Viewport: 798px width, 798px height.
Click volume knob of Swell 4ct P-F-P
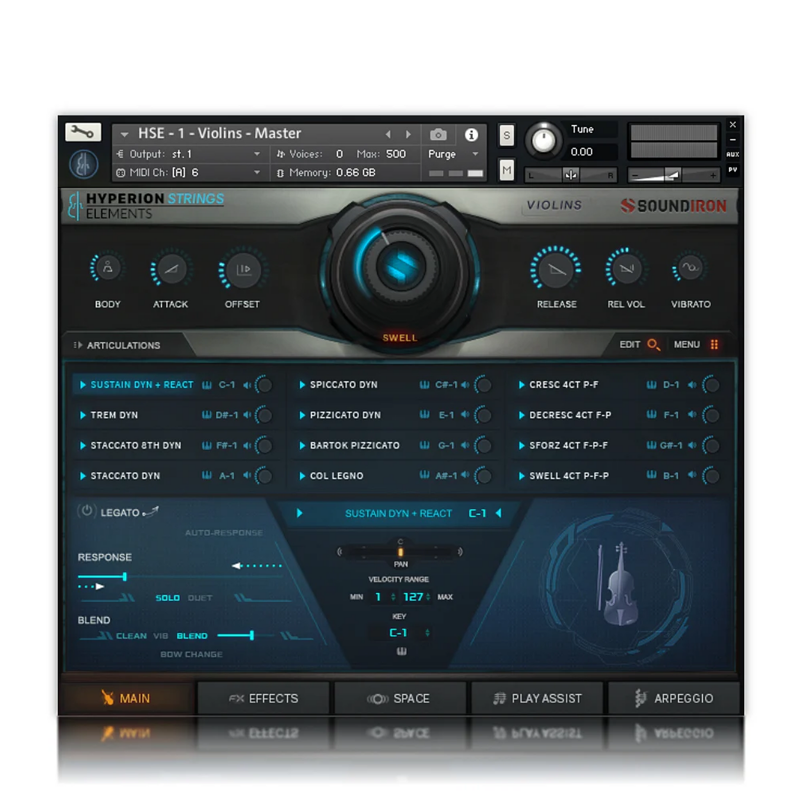pyautogui.click(x=711, y=476)
